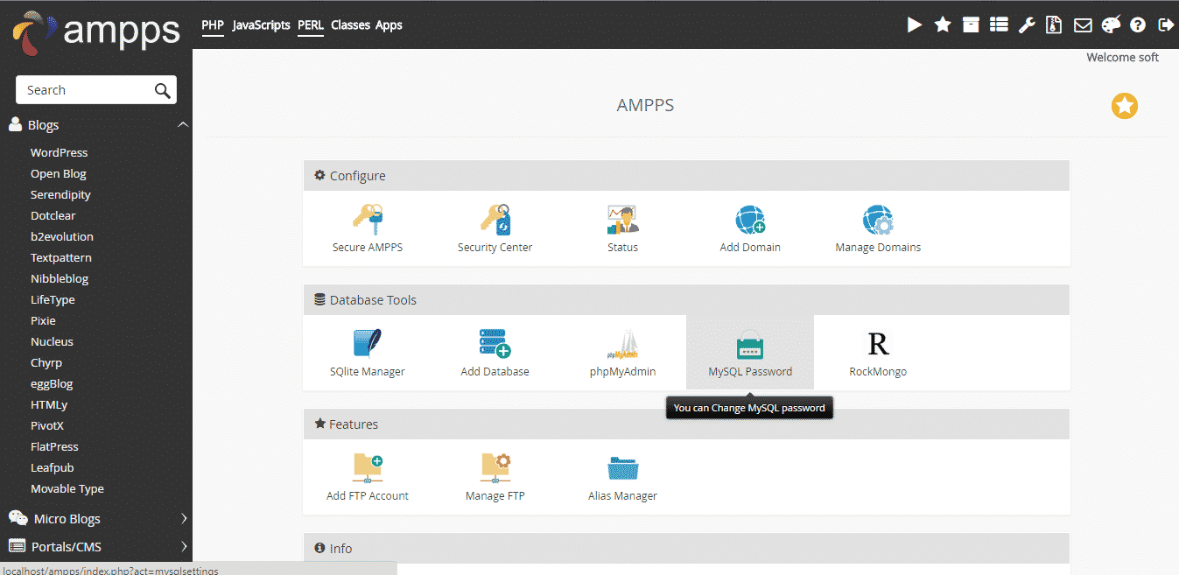The image size is (1179, 575).
Task: Click the logout arrow icon
Action: [x=1166, y=25]
